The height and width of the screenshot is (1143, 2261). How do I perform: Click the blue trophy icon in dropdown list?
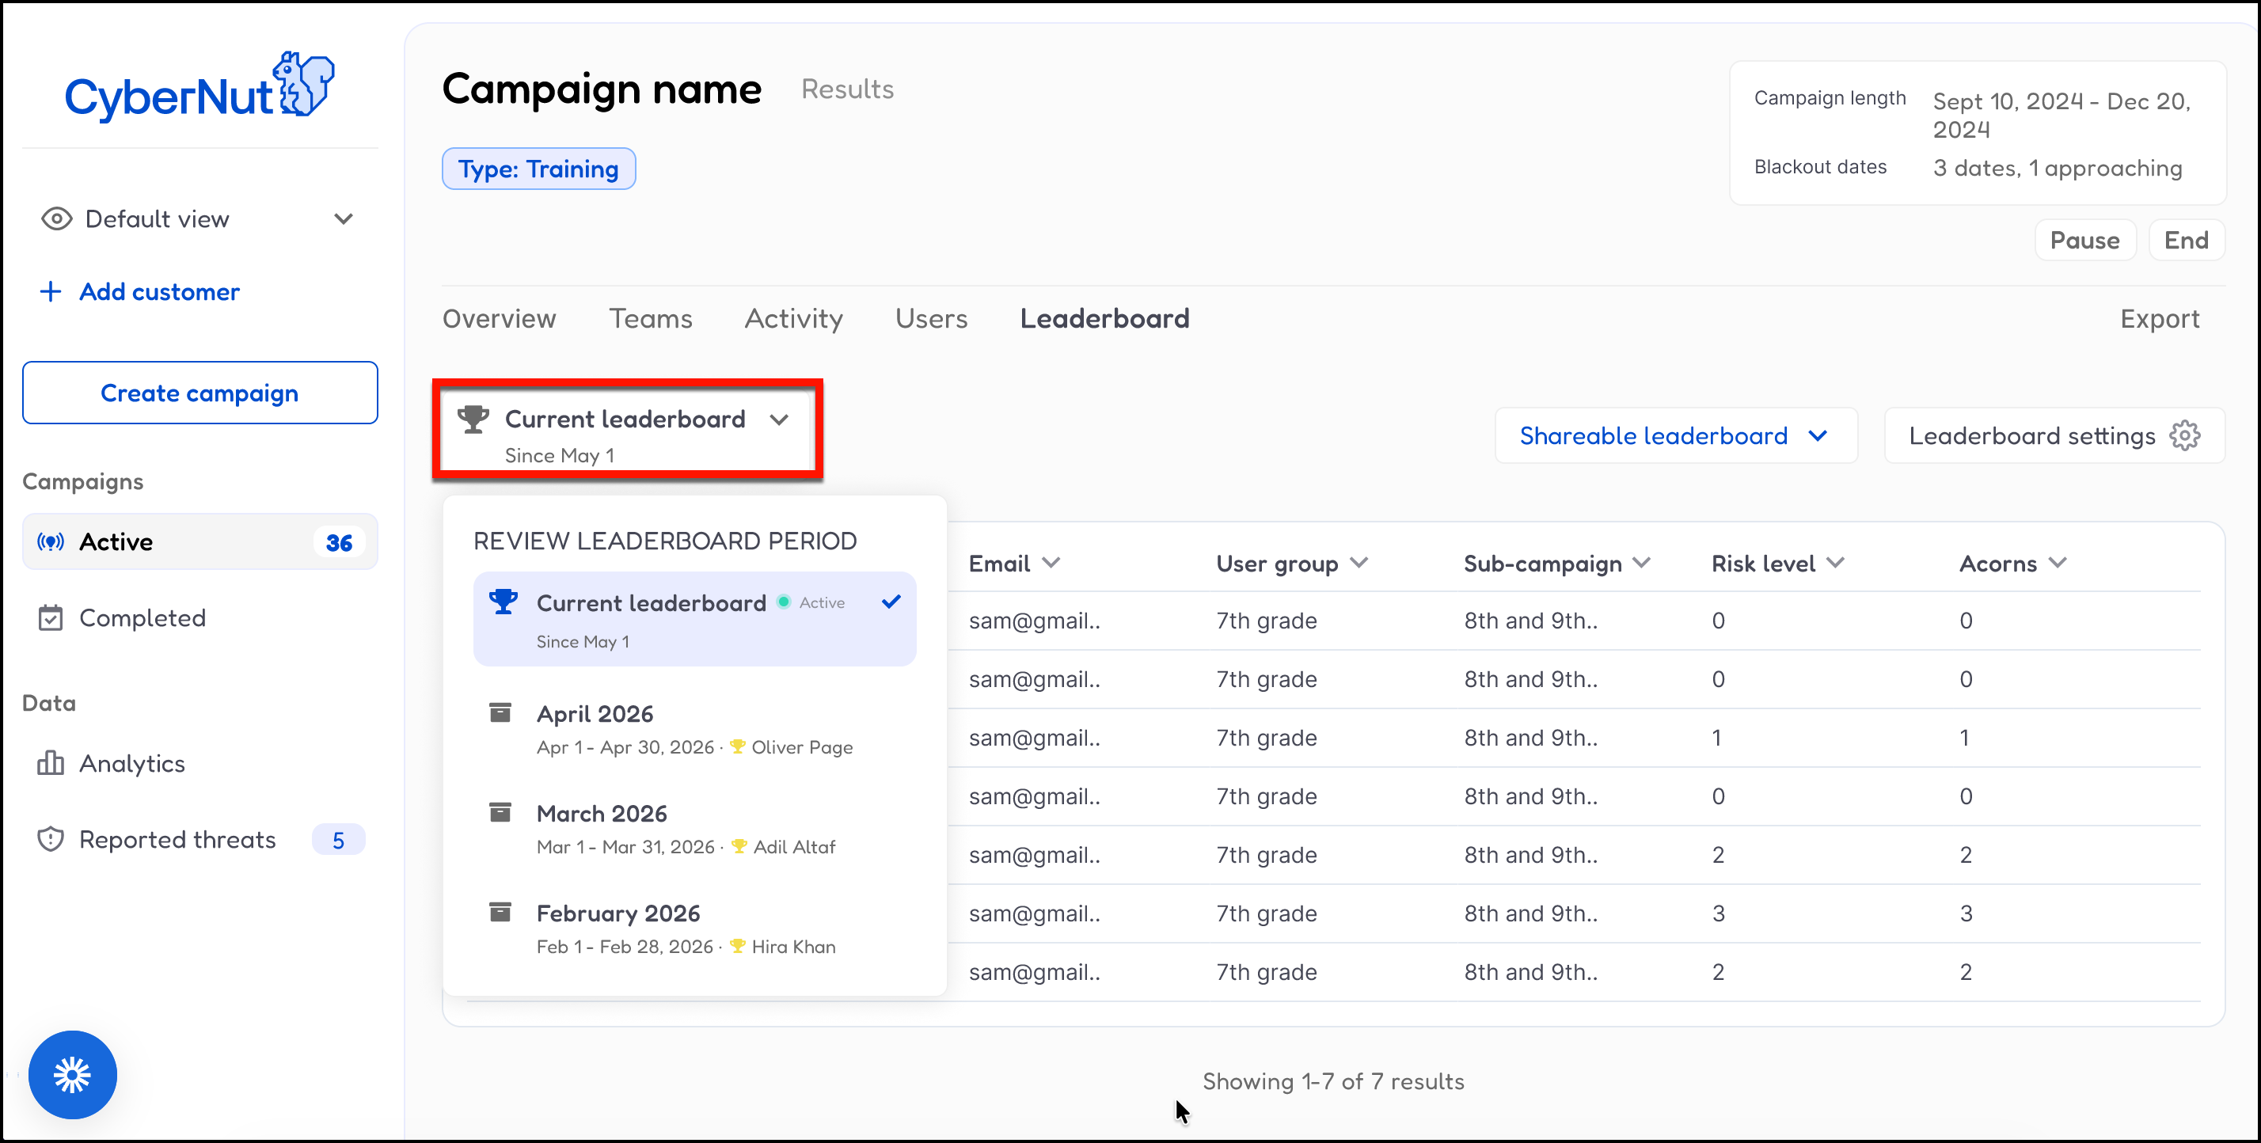[503, 602]
